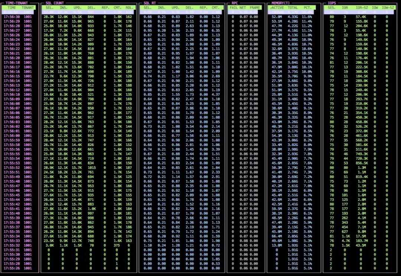
Task: Click the FAIL column header
Action: (x=234, y=8)
